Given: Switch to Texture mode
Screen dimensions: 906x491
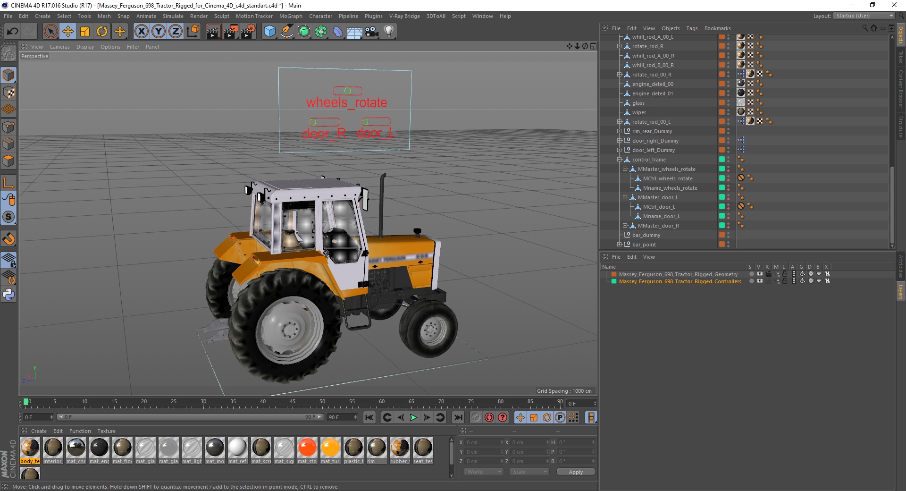Looking at the screenshot, I should pos(8,93).
